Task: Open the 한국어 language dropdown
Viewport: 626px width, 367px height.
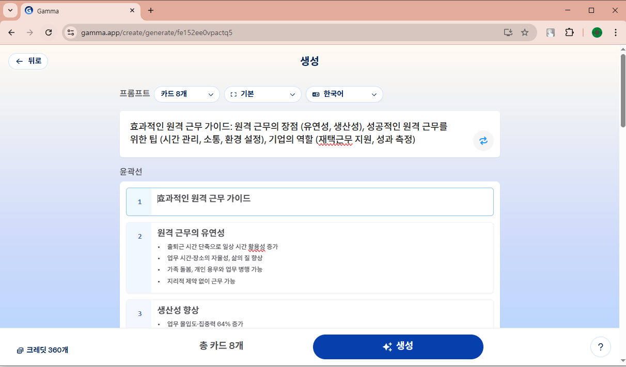Action: [345, 94]
